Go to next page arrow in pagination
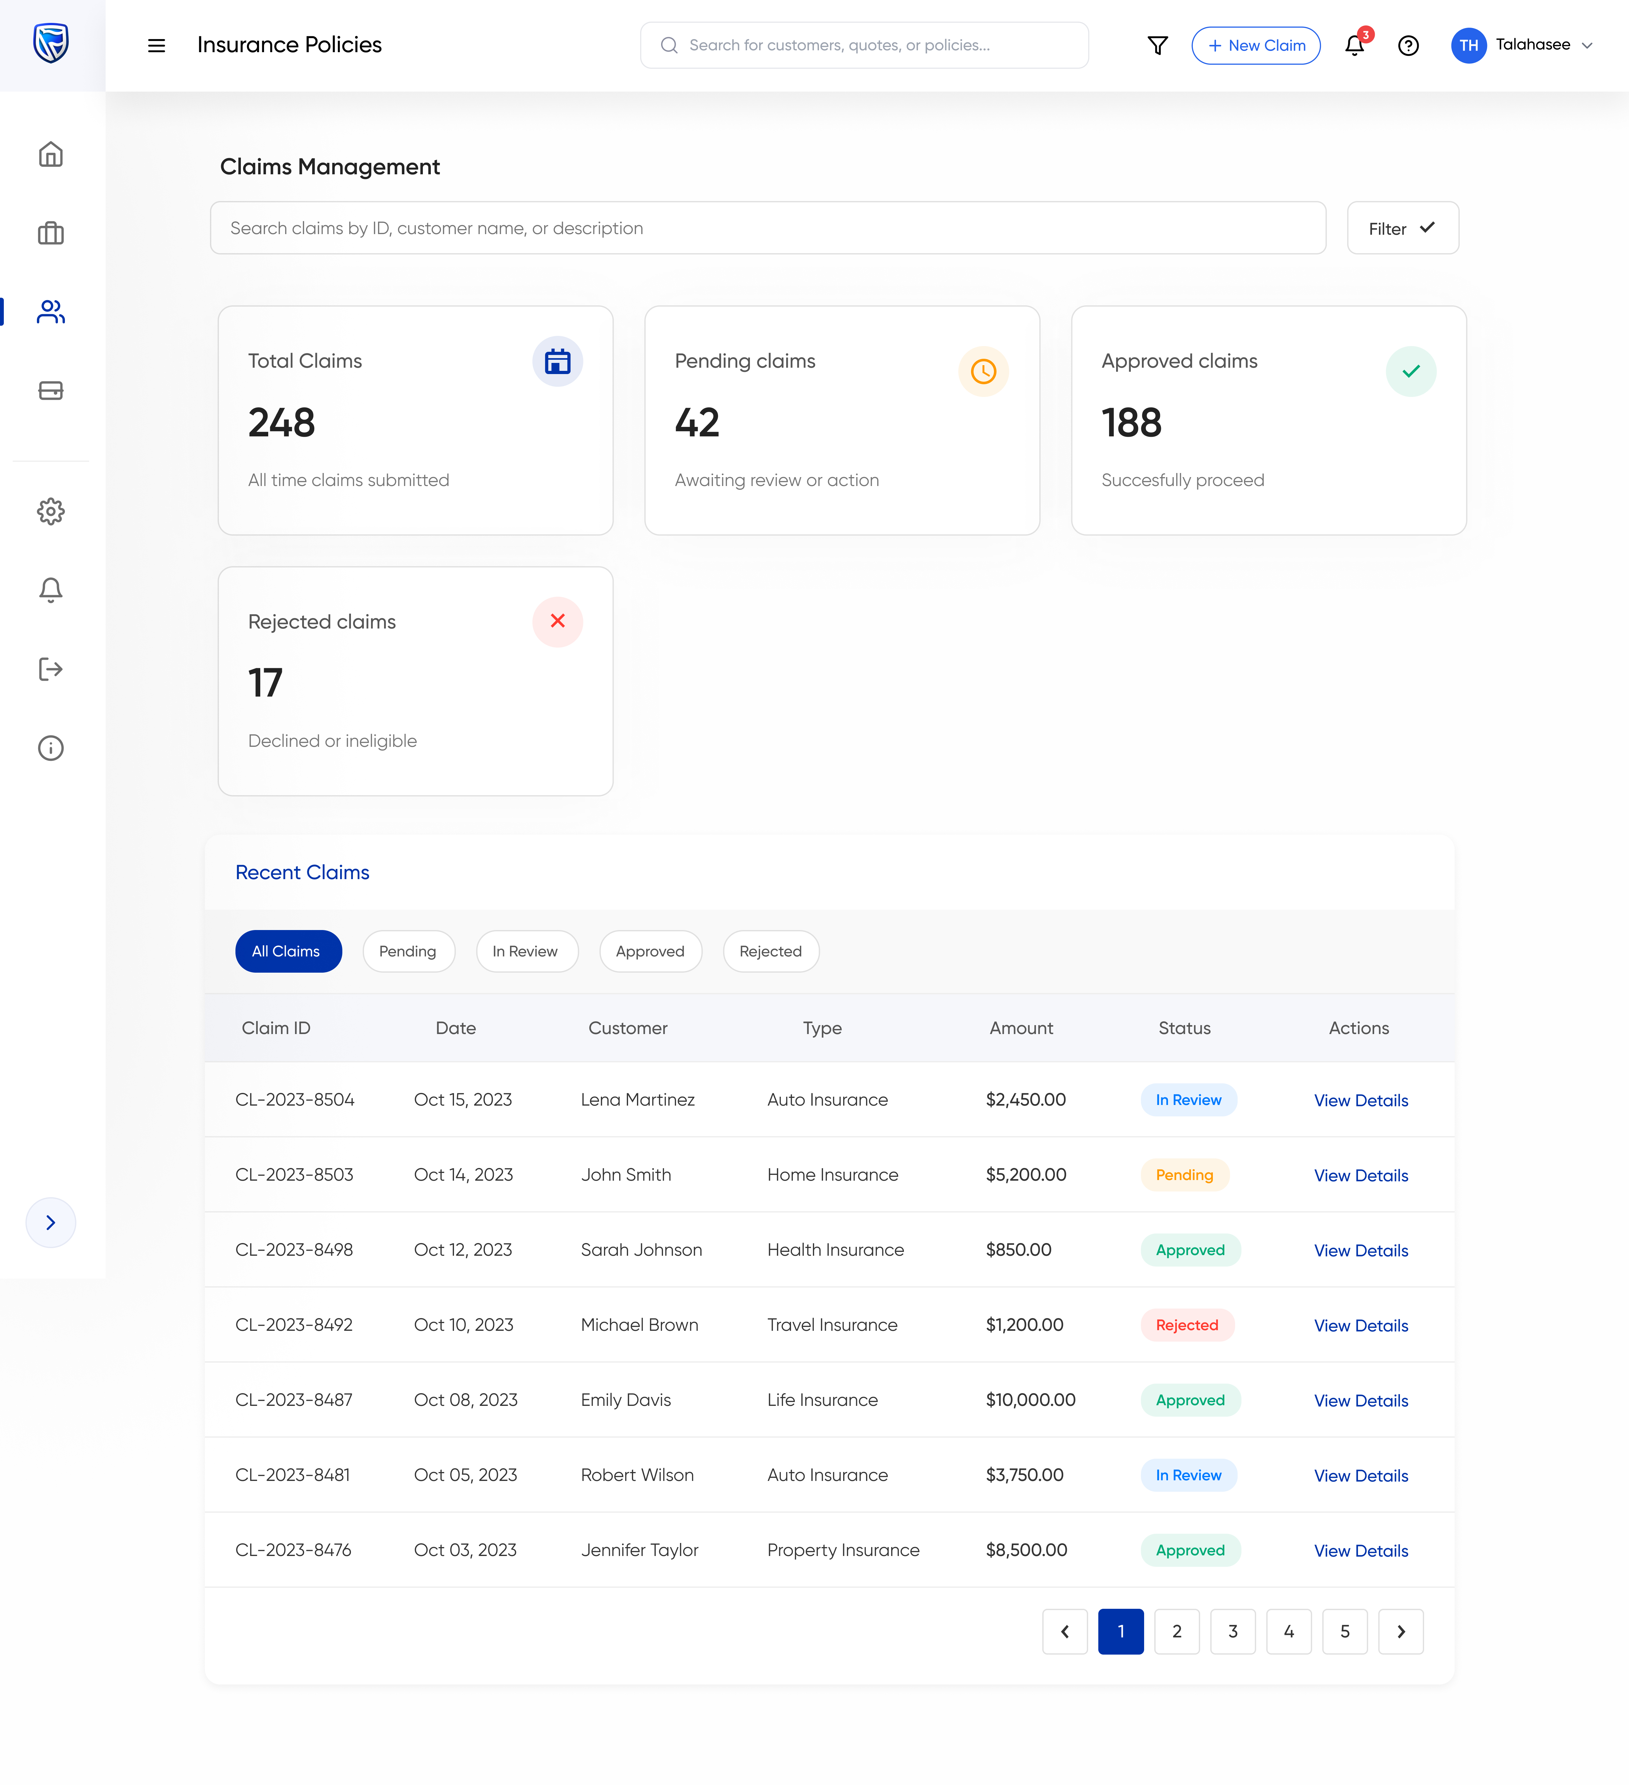 tap(1401, 1631)
